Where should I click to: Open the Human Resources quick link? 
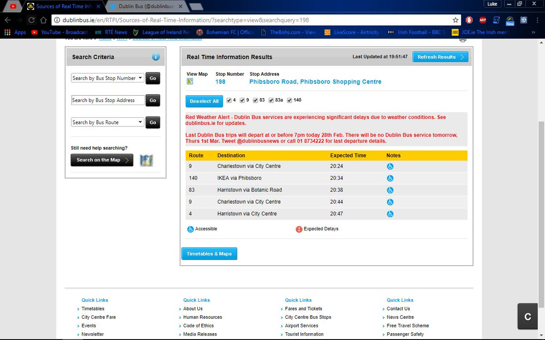pyautogui.click(x=203, y=317)
